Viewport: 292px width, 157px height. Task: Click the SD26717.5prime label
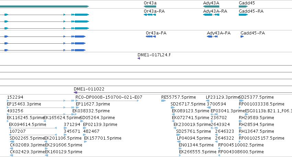coord(188,104)
